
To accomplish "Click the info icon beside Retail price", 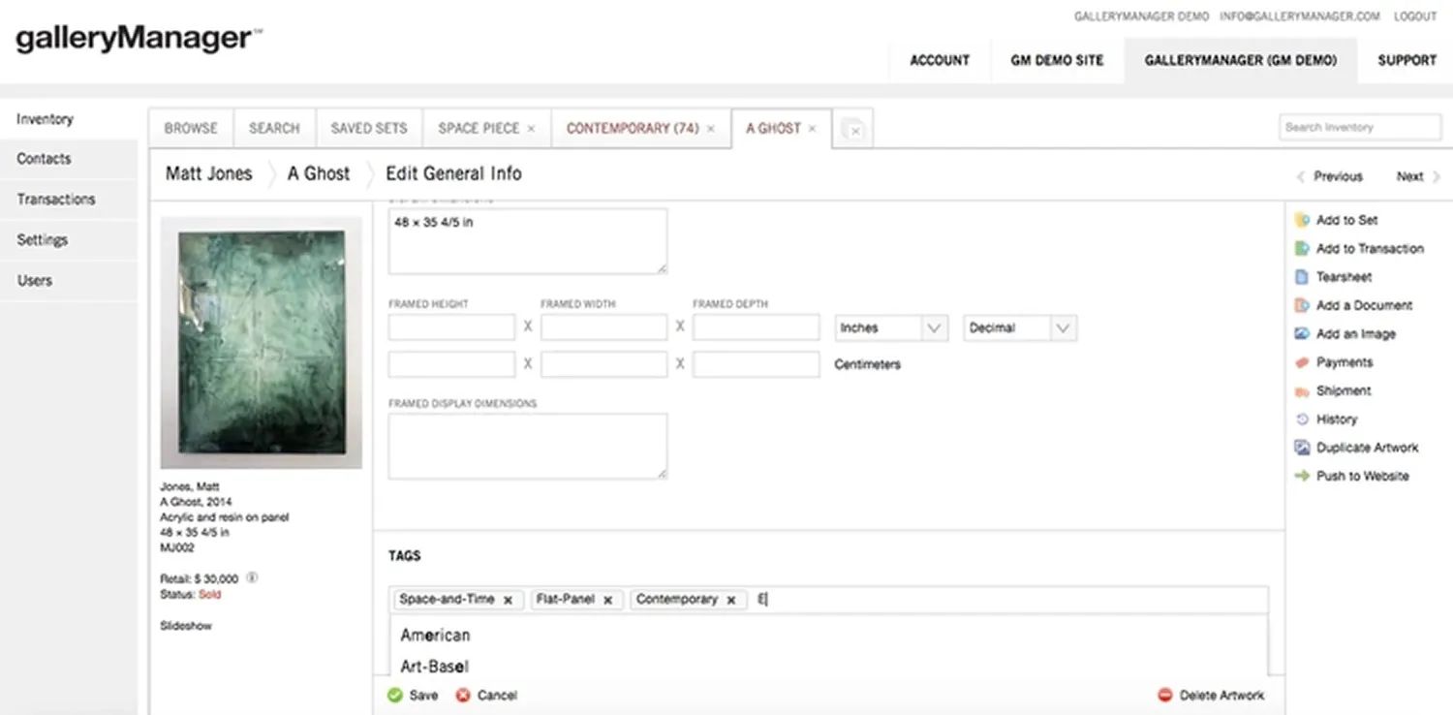I will tap(252, 577).
